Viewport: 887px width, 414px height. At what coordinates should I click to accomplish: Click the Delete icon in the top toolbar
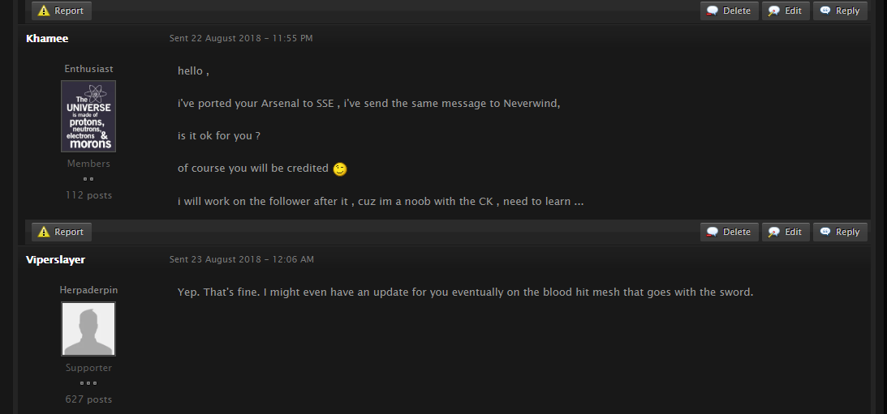click(713, 11)
